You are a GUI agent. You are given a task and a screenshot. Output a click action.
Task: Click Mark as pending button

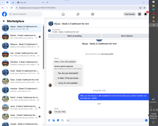[x=75, y=36]
